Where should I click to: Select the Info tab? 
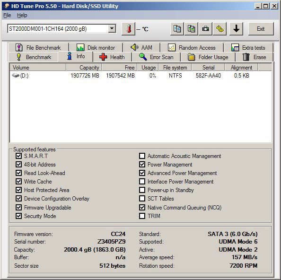(76, 56)
